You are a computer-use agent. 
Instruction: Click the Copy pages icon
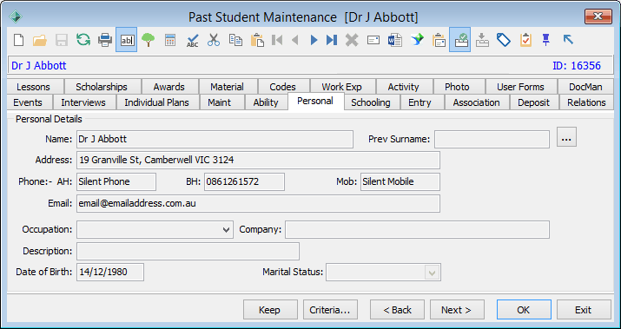tap(235, 40)
